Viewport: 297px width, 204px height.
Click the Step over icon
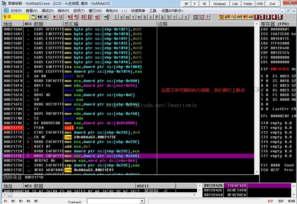pos(76,17)
